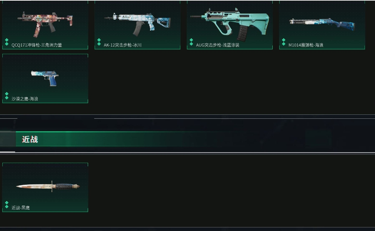Select the AK-12 冰川 rifle image
Viewport: 375px width, 231px height.
137,24
